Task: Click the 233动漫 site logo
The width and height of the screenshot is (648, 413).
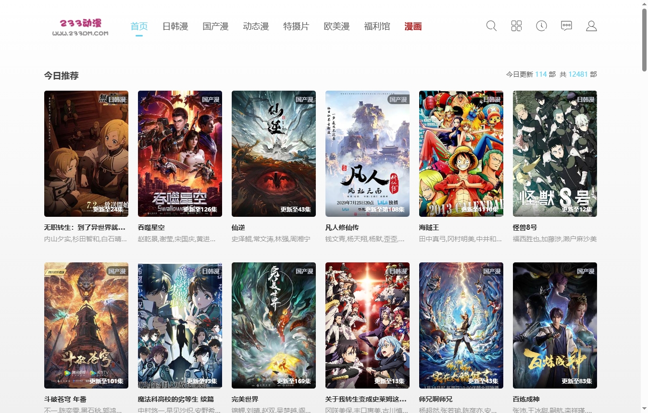Action: (80, 27)
